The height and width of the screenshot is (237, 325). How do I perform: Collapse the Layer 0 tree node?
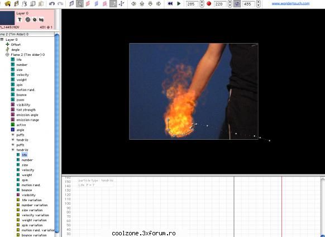(x=2, y=40)
